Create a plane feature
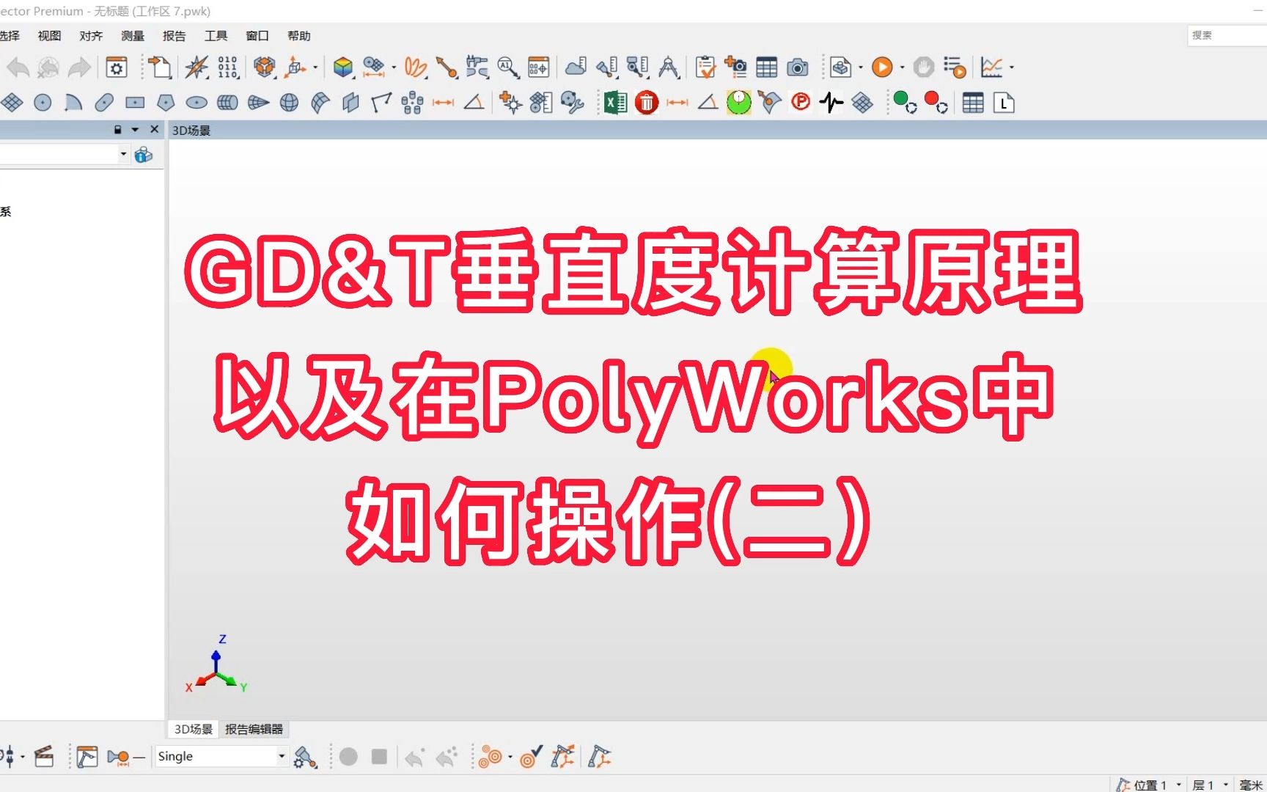This screenshot has width=1267, height=792. (12, 103)
